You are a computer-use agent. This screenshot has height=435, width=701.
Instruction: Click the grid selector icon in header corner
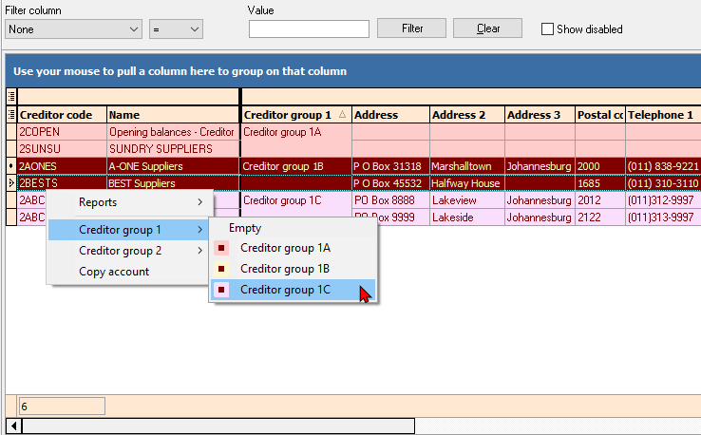tap(11, 97)
